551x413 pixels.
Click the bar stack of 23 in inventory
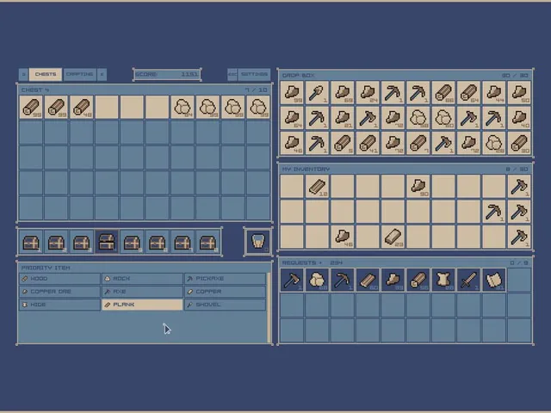(x=393, y=237)
